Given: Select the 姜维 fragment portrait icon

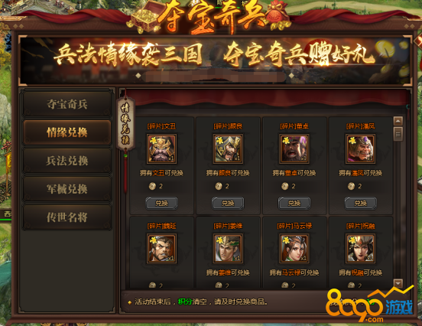Looking at the screenshot, I should point(228,249).
